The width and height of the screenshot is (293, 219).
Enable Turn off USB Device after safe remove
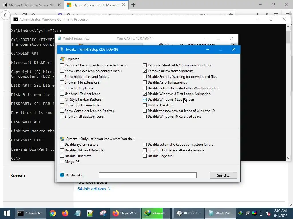(145, 150)
